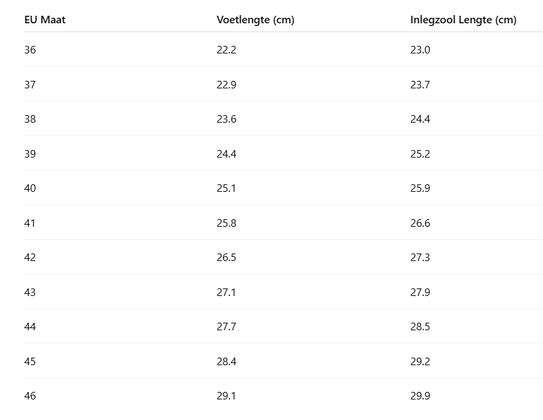Image resolution: width=543 pixels, height=420 pixels.
Task: Click the foot length value 25.8
Action: pos(226,223)
